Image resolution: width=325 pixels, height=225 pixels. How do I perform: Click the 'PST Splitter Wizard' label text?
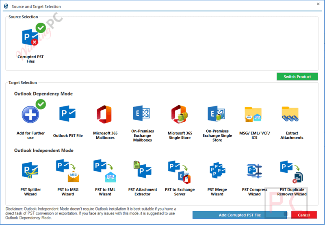tap(30, 192)
